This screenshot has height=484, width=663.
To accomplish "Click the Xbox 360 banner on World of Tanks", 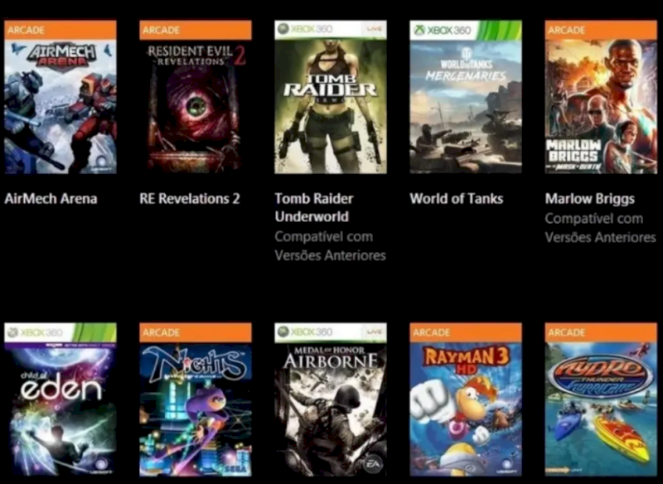I will coord(466,30).
